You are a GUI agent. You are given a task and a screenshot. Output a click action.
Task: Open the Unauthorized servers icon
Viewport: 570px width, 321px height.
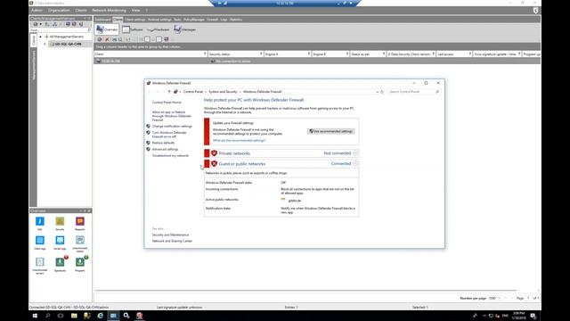40,262
